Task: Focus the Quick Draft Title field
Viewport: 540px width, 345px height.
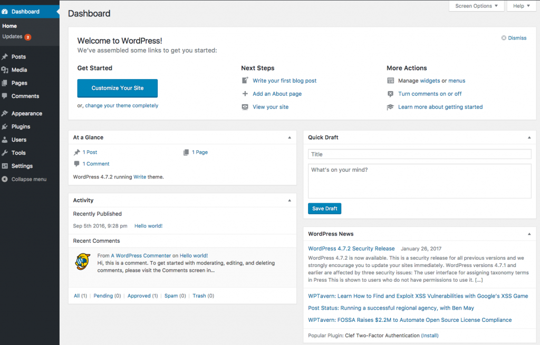Action: [419, 154]
